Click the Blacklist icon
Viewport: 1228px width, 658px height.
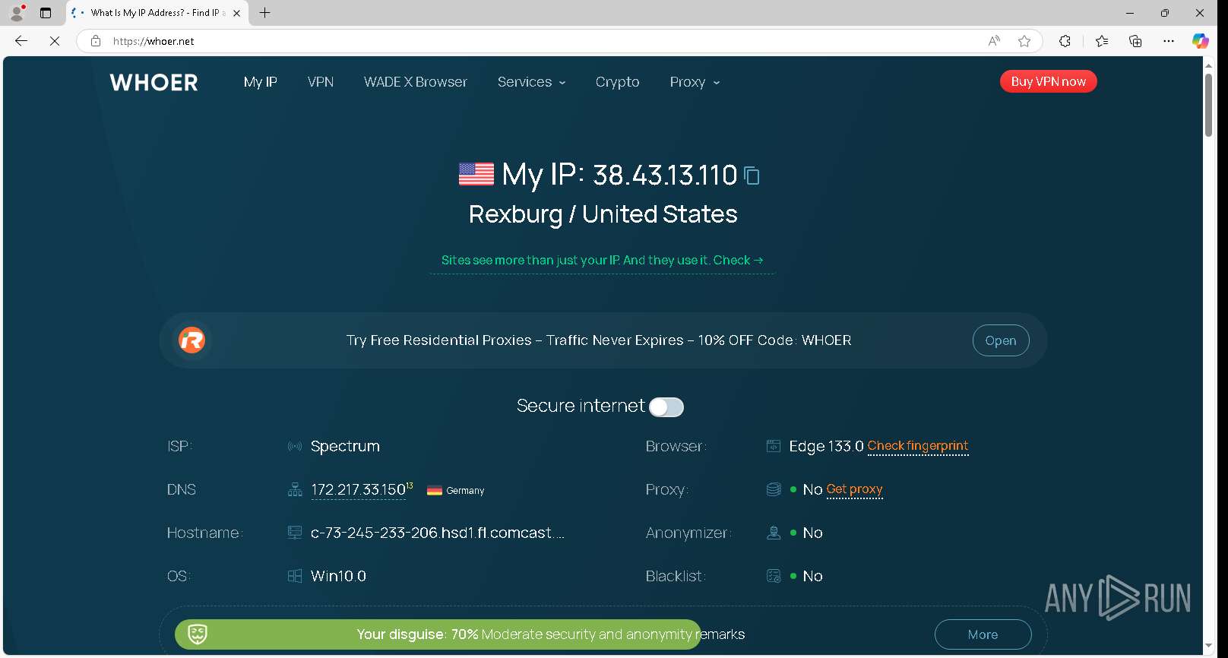tap(774, 576)
